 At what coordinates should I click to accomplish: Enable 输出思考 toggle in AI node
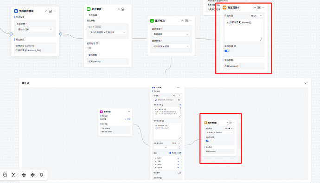pyautogui.click(x=179, y=173)
